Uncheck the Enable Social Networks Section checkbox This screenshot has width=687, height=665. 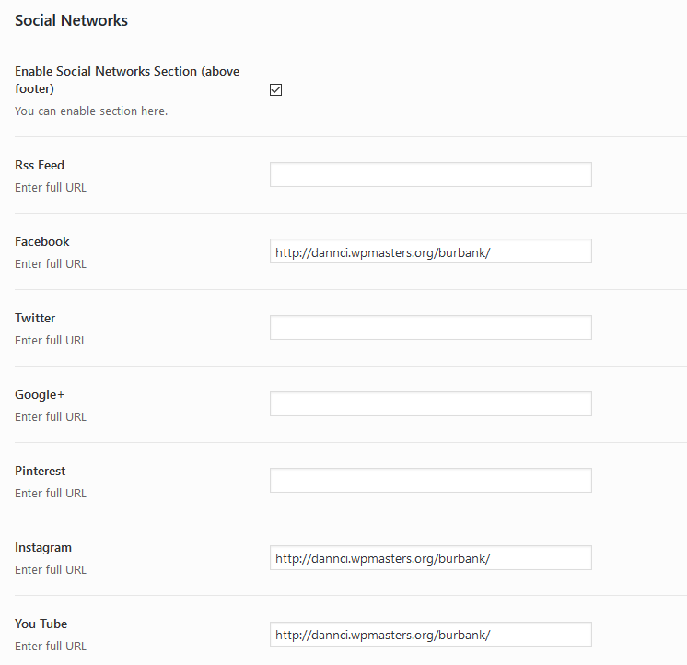pyautogui.click(x=275, y=89)
